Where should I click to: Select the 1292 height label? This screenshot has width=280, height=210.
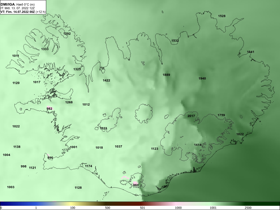(x=67, y=34)
